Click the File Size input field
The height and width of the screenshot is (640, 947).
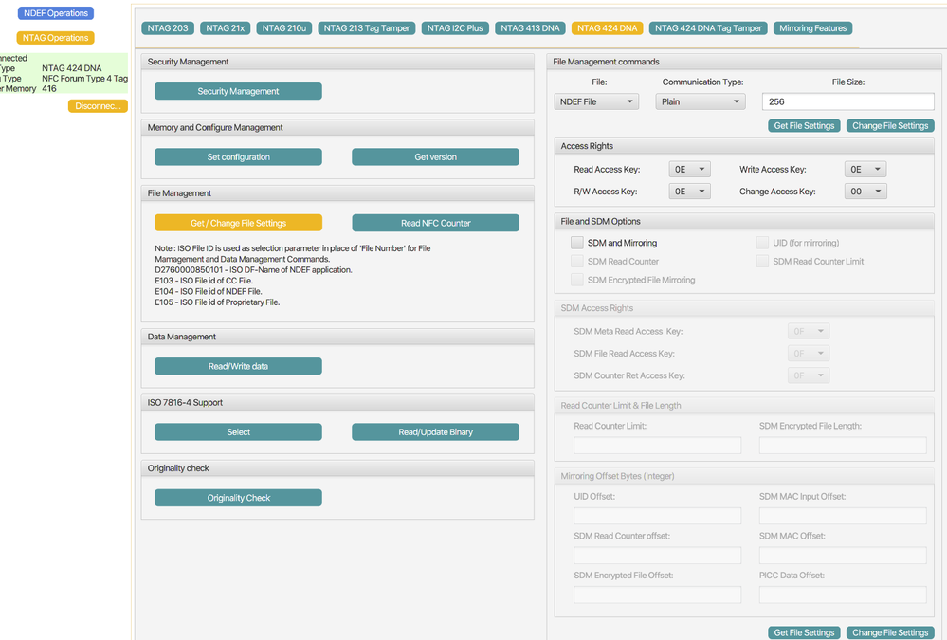848,101
